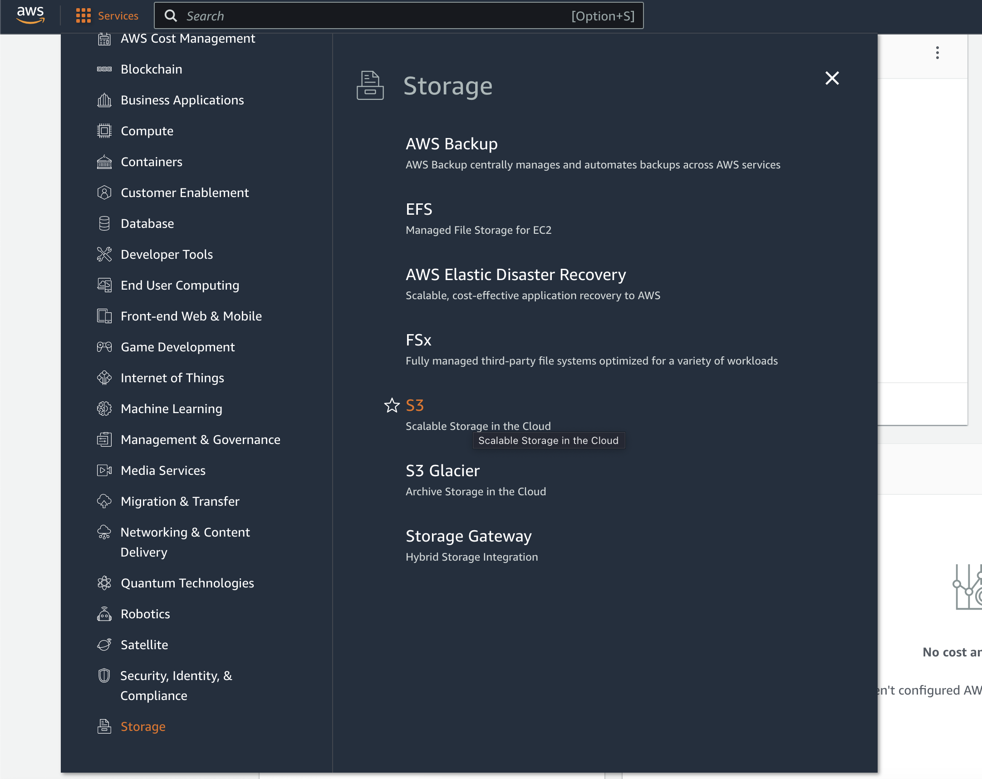Click the FSx file systems icon
The width and height of the screenshot is (982, 779).
pos(417,340)
